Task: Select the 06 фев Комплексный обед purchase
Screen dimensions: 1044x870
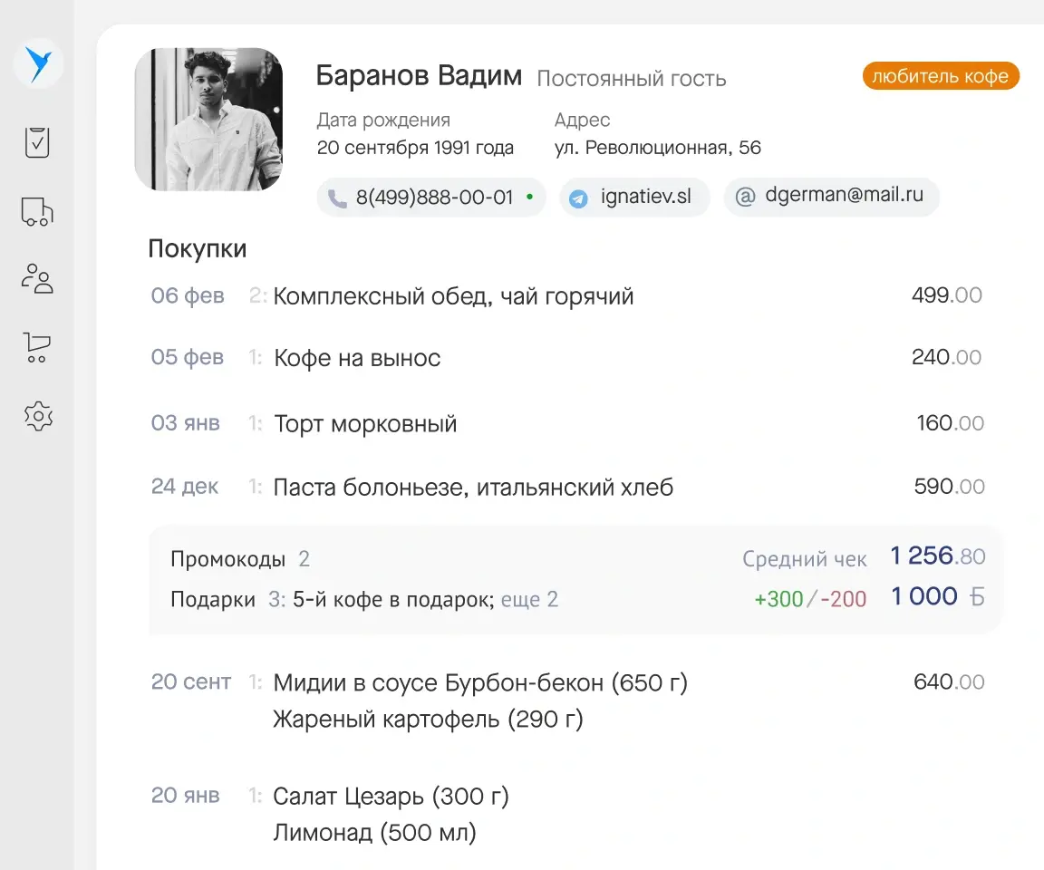Action: [453, 295]
